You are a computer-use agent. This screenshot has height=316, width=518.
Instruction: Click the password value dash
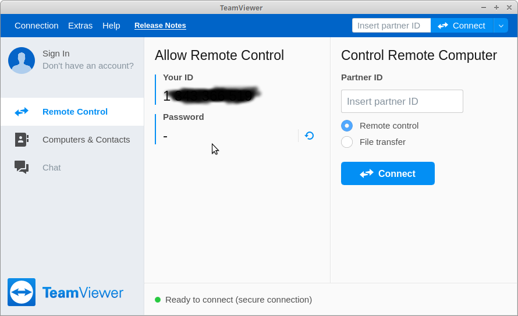165,136
